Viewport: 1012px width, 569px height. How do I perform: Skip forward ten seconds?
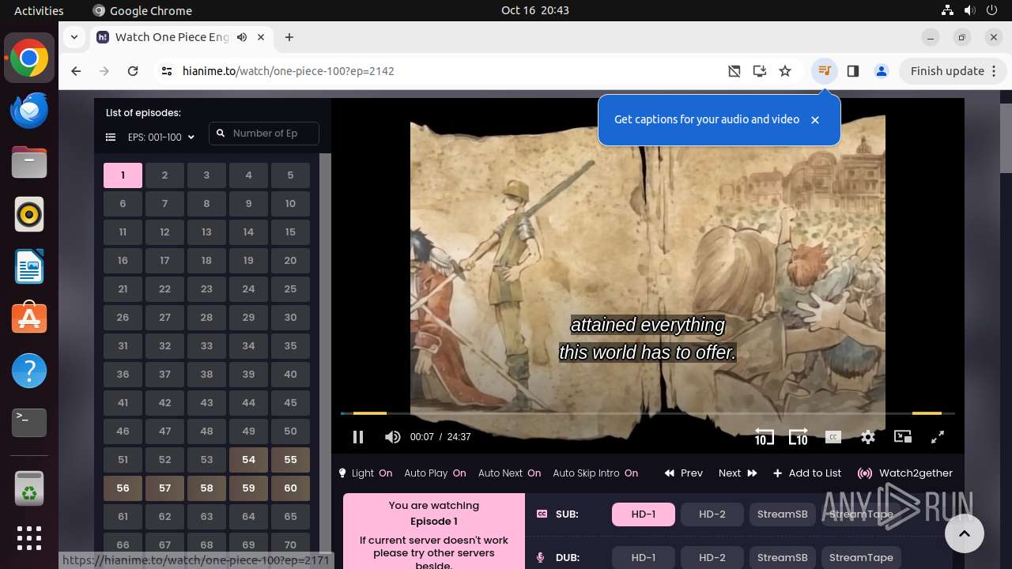[x=798, y=437]
